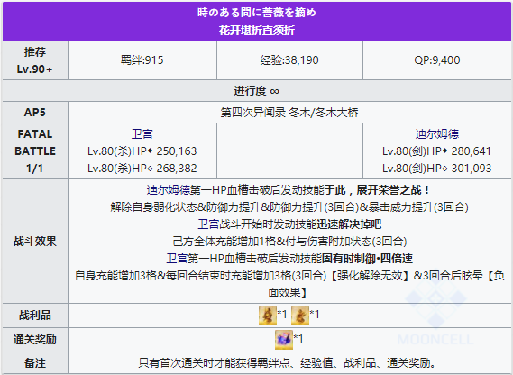The image size is (513, 375).
Task: Select the HP value 301,093
Action: [x=472, y=169]
